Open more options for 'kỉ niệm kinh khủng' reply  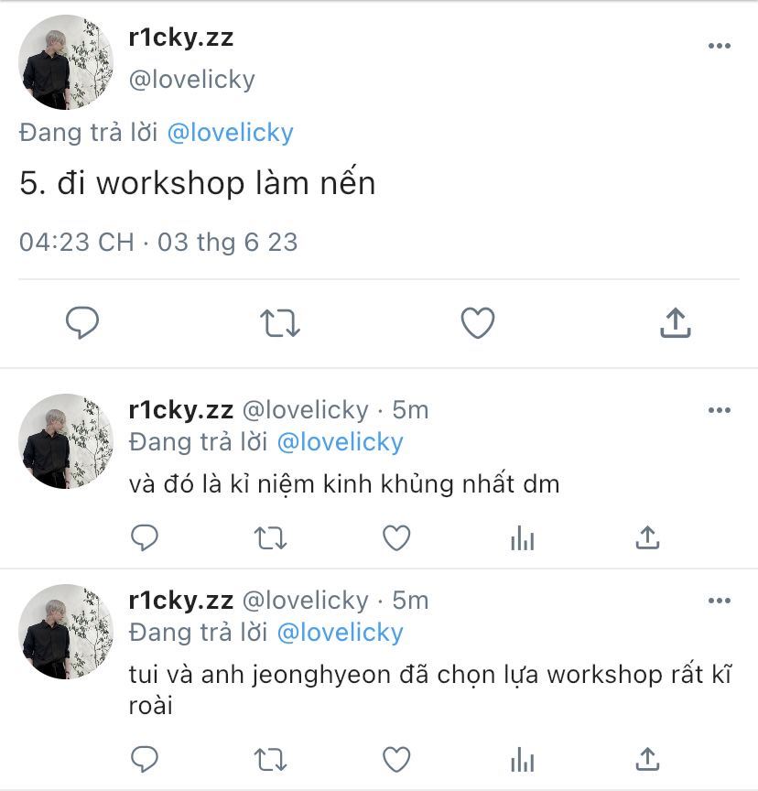point(720,410)
